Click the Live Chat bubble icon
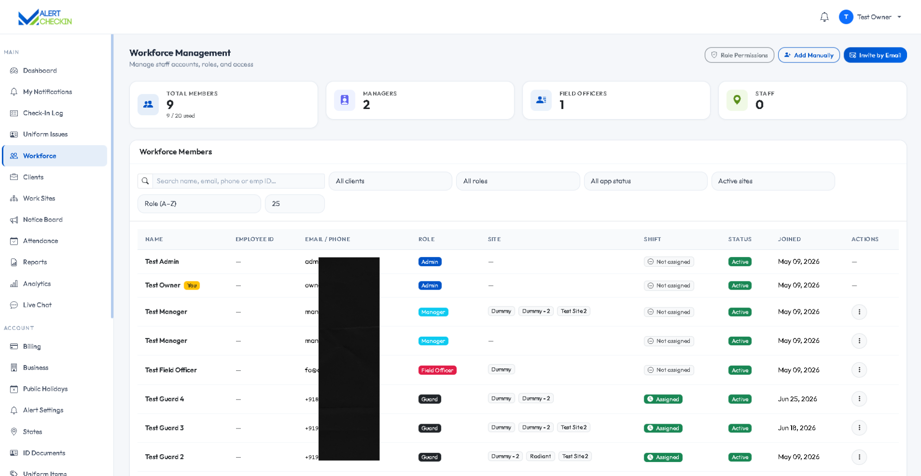 click(14, 305)
